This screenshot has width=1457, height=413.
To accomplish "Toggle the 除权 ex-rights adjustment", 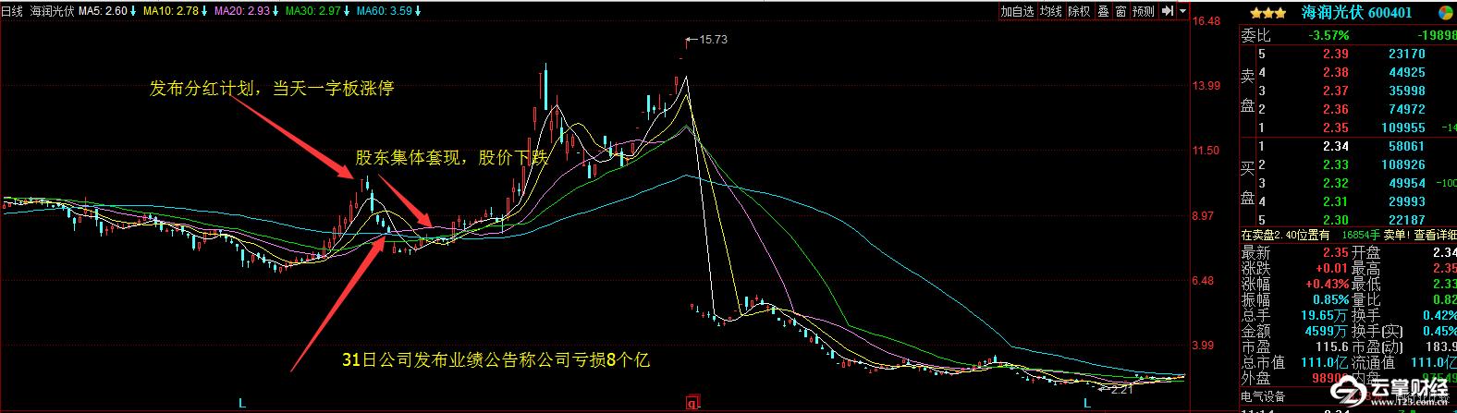I will point(1079,11).
